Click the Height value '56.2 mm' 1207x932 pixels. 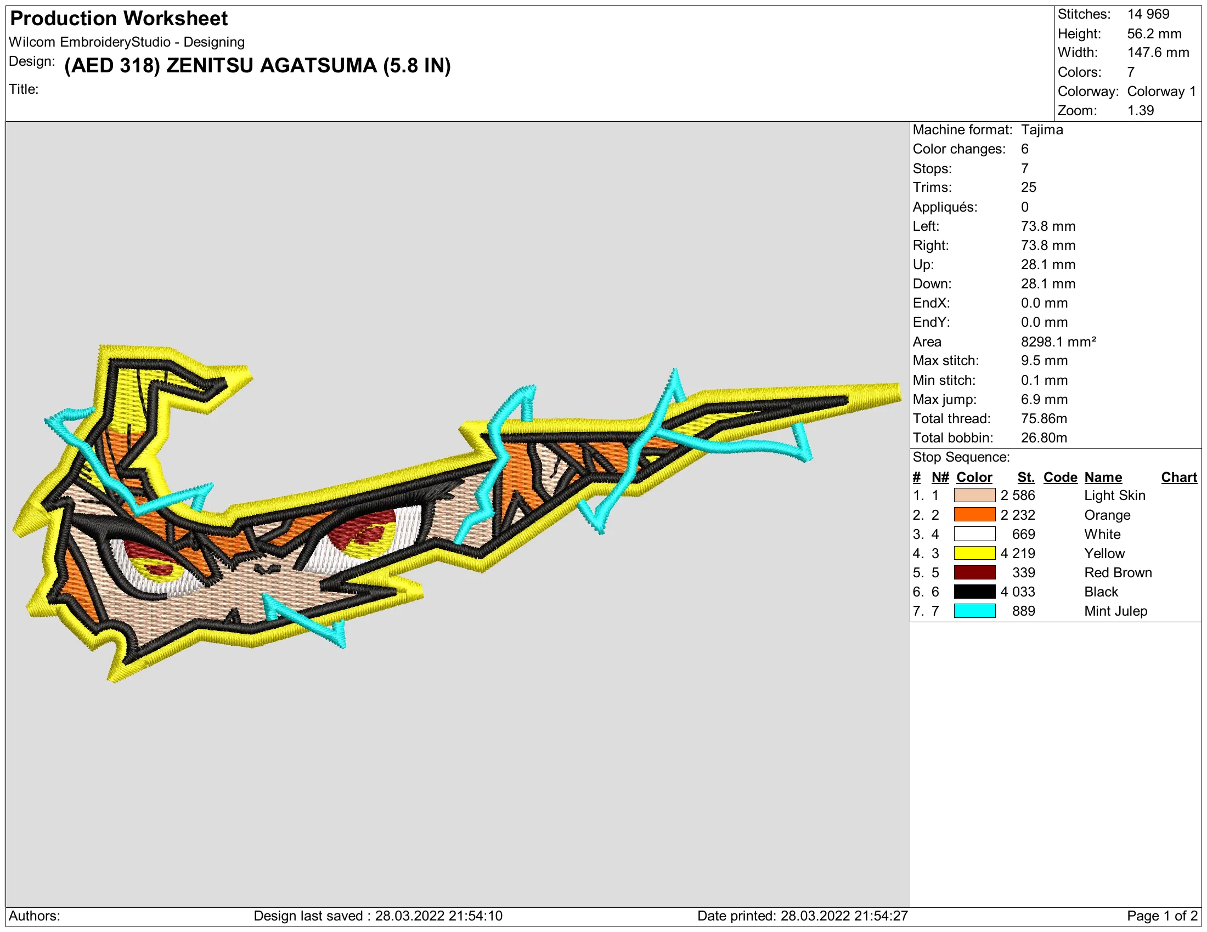1154,33
